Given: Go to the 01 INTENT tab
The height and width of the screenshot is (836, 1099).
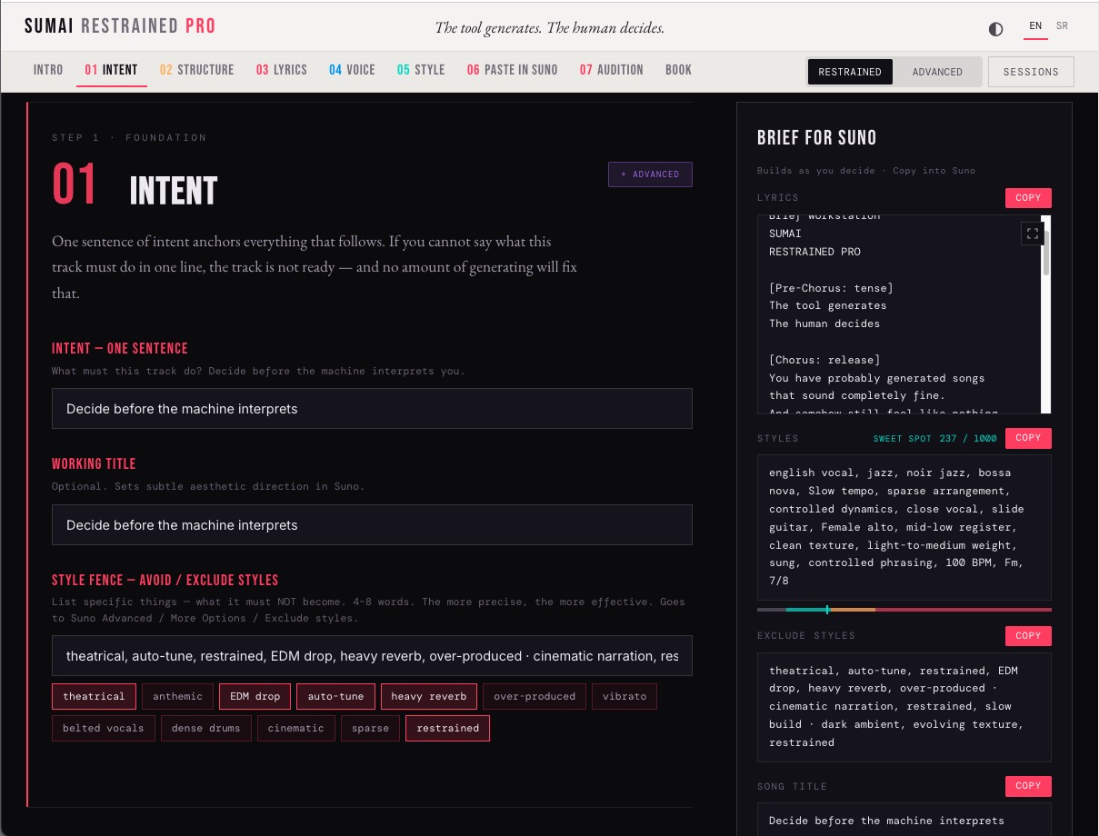Looking at the screenshot, I should (x=112, y=70).
